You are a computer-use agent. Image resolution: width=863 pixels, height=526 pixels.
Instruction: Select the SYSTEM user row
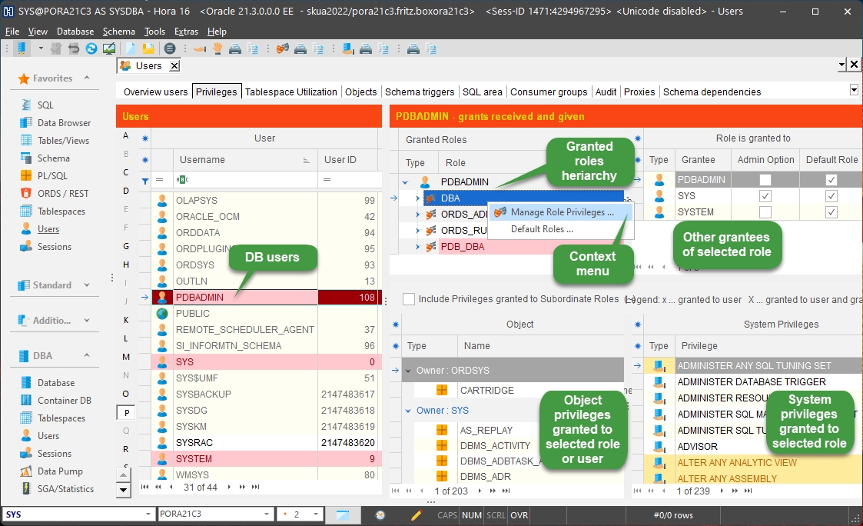pos(266,459)
